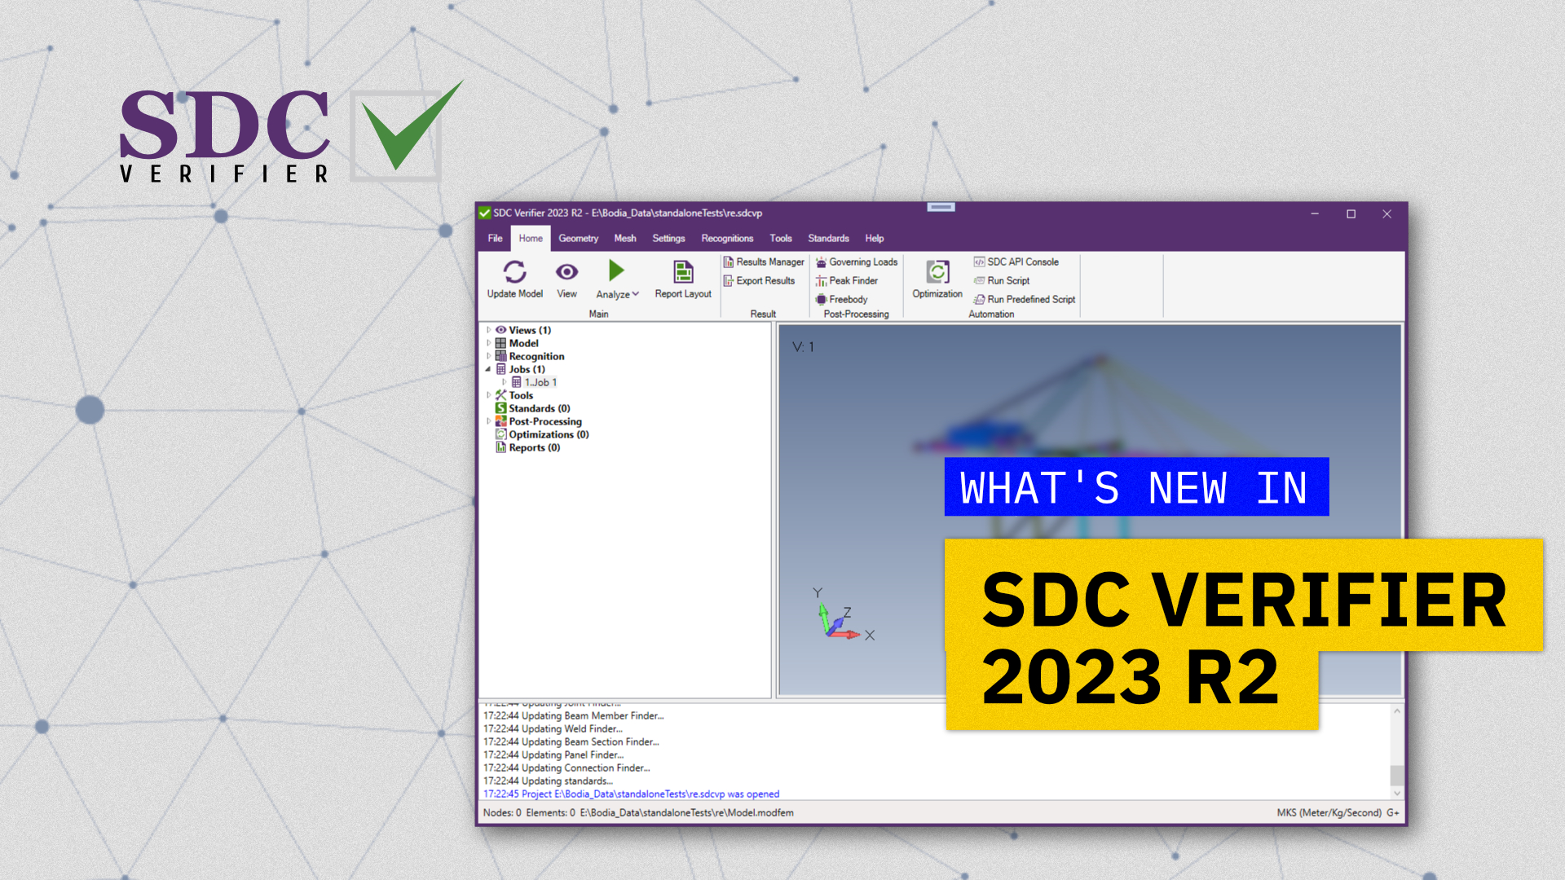This screenshot has width=1565, height=880.
Task: Expand the 1..Job 1 node arrow
Action: pyautogui.click(x=505, y=382)
